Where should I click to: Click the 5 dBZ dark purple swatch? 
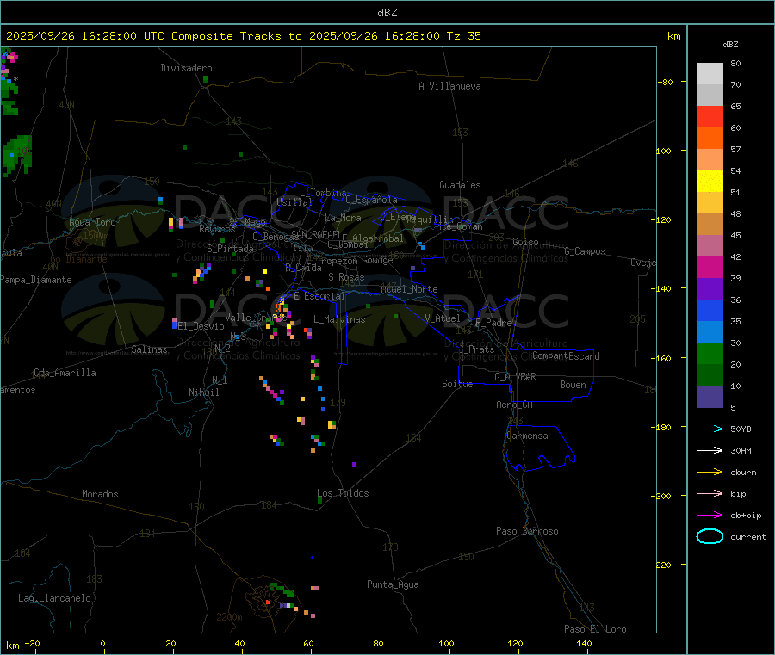(x=710, y=397)
